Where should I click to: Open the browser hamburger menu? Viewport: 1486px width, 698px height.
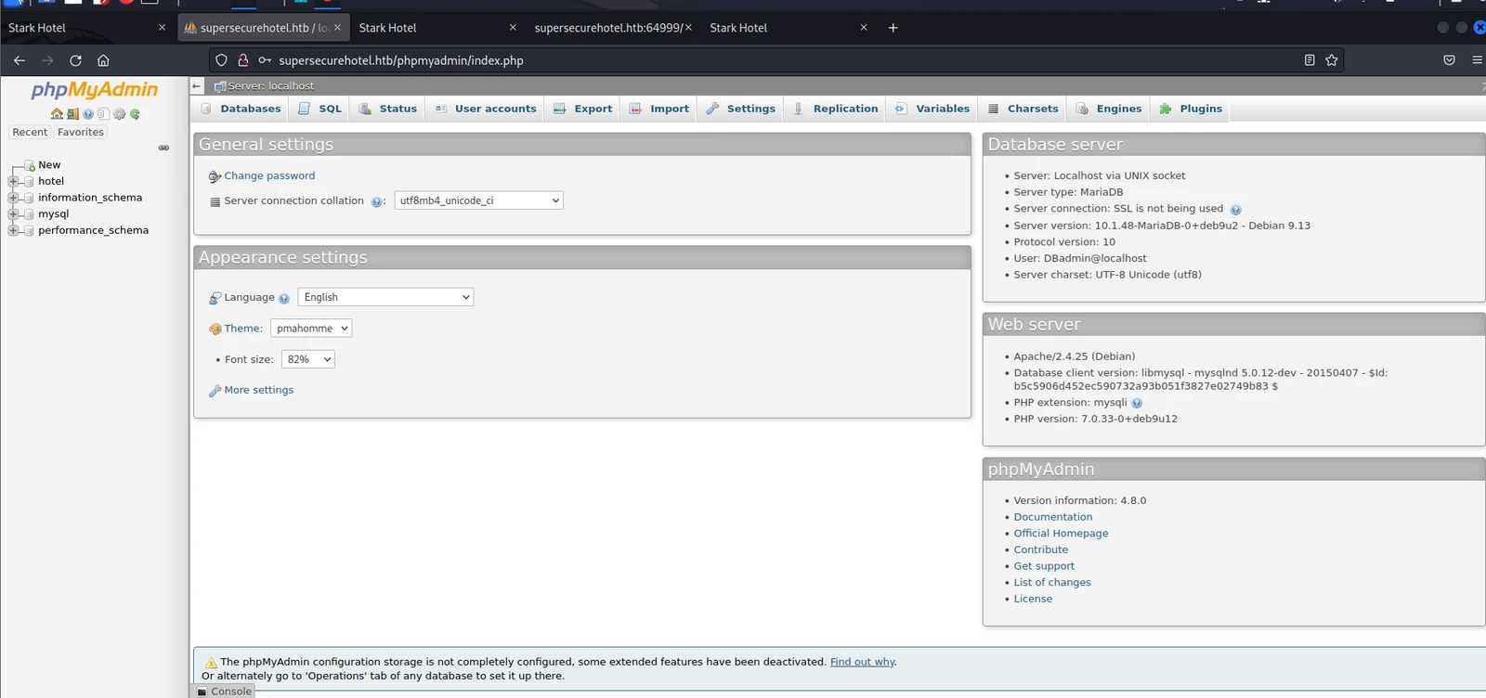click(1477, 60)
